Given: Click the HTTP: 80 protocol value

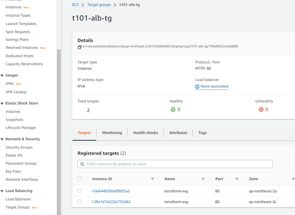Looking at the screenshot, I should click(x=203, y=68).
